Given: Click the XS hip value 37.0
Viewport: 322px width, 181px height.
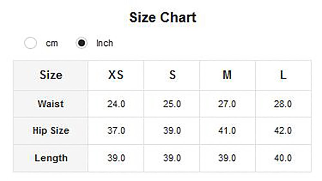Looking at the screenshot, I should click(x=116, y=131).
